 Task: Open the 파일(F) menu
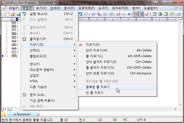point(14,8)
